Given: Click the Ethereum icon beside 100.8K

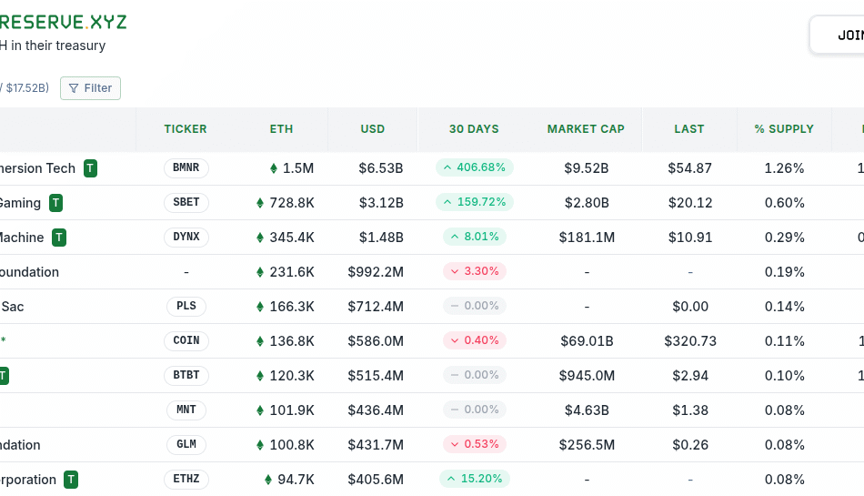Looking at the screenshot, I should click(x=260, y=445).
